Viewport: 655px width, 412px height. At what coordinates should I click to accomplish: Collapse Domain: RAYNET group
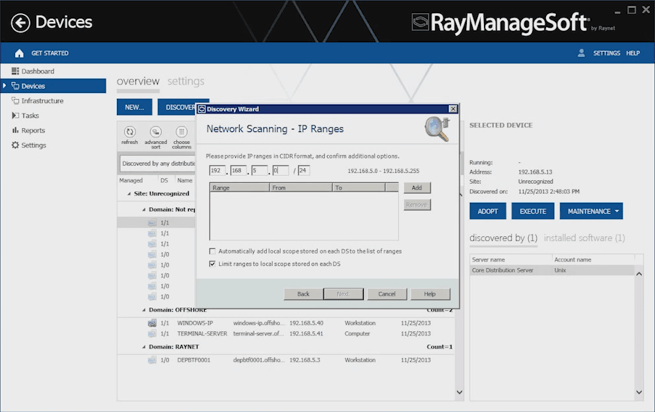[x=144, y=347]
